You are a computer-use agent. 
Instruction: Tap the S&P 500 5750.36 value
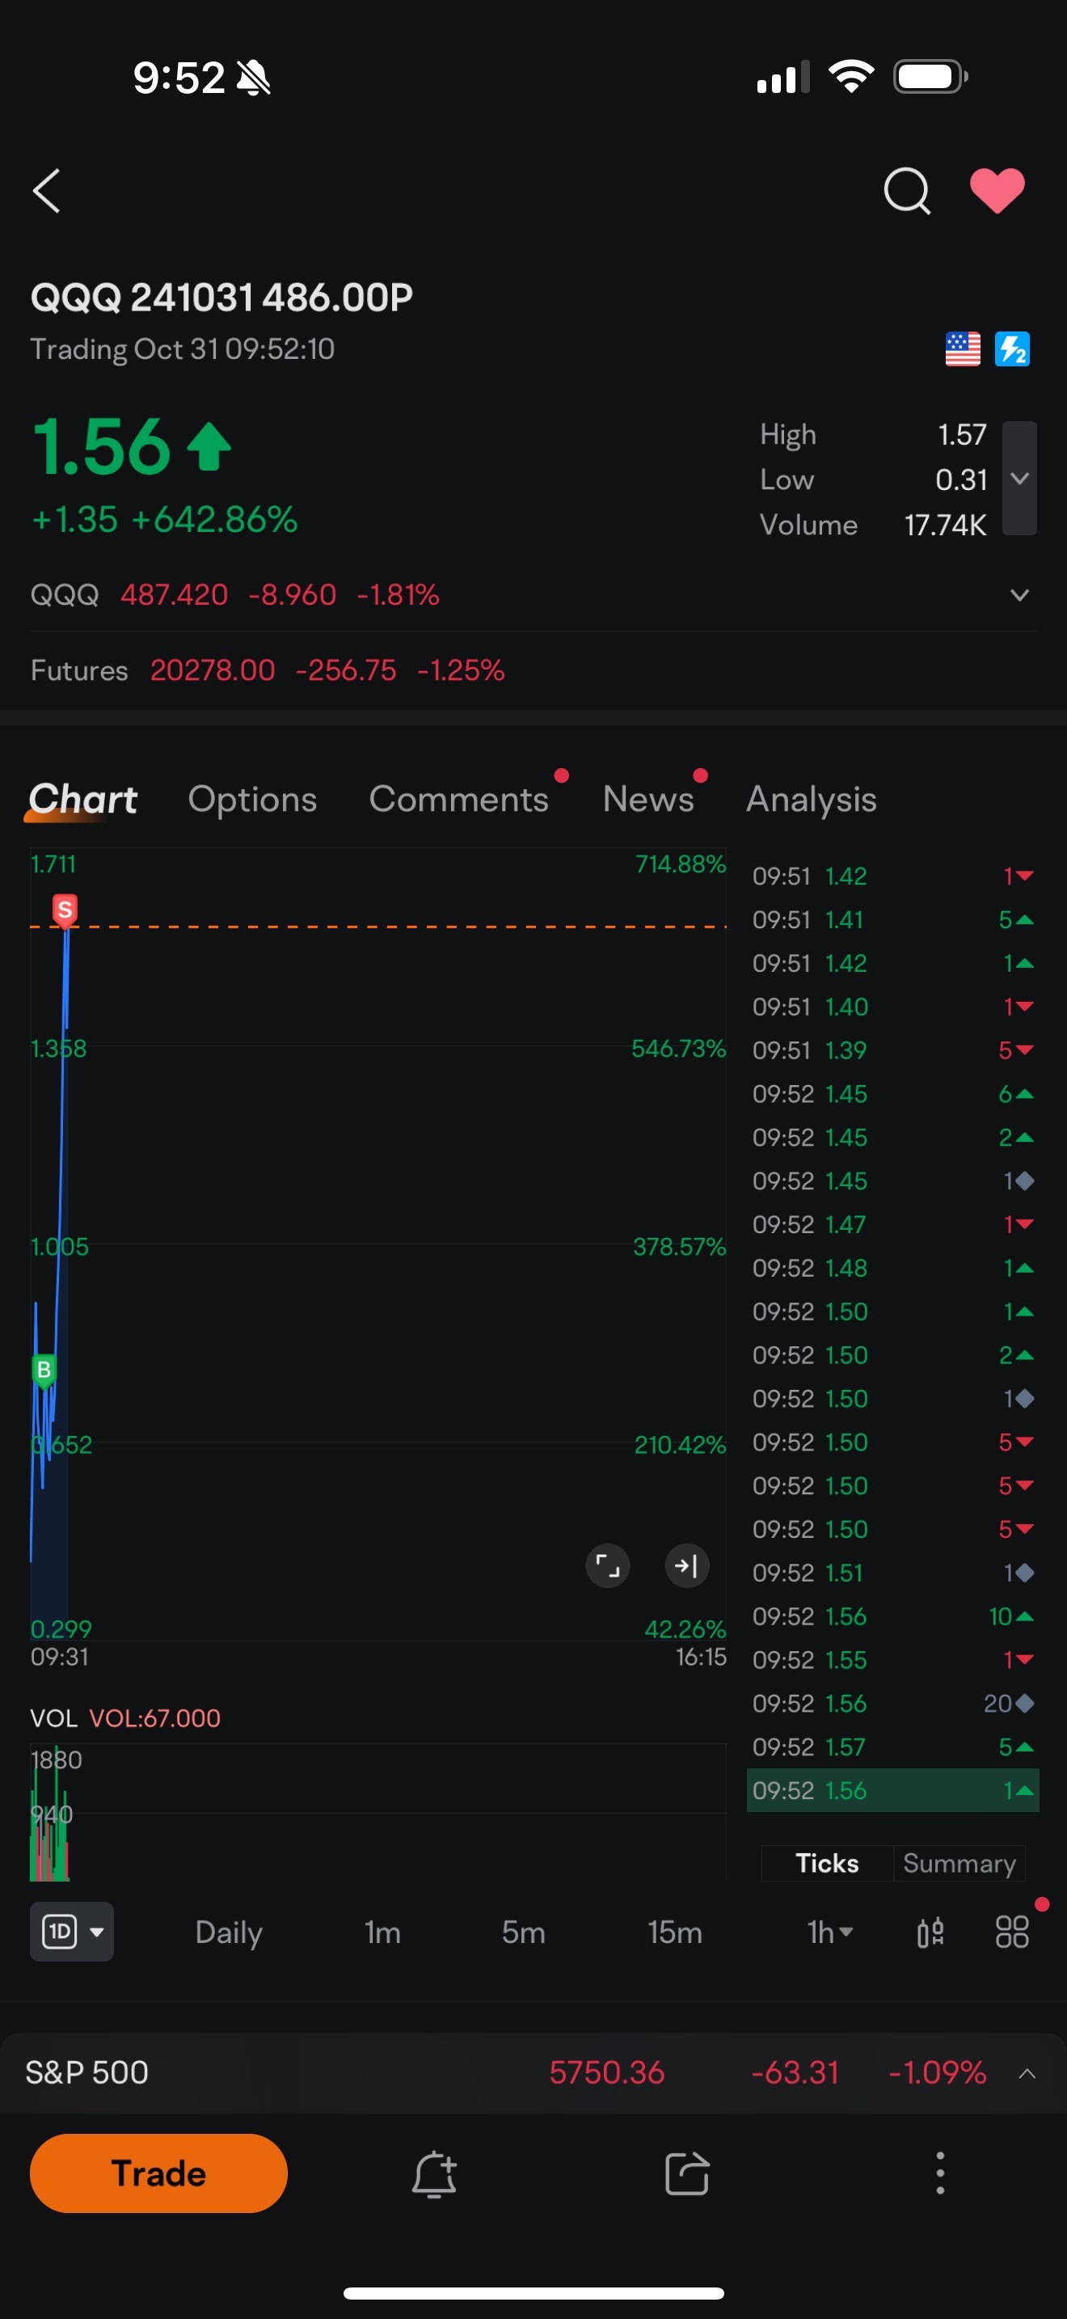point(606,2072)
